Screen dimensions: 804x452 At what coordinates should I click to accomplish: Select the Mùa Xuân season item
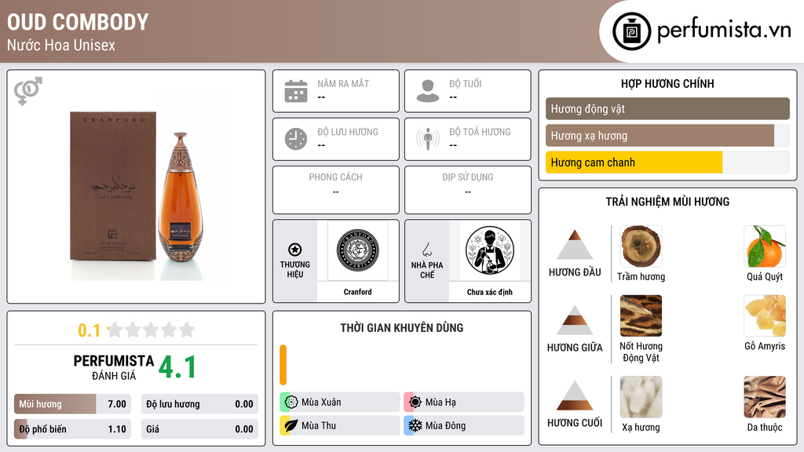(340, 403)
